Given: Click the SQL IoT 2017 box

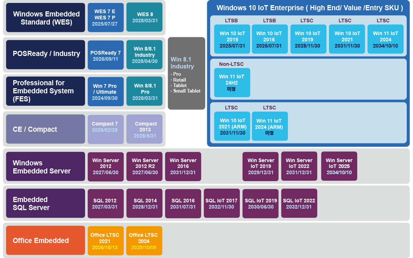Looking at the screenshot, I should coord(222,203).
